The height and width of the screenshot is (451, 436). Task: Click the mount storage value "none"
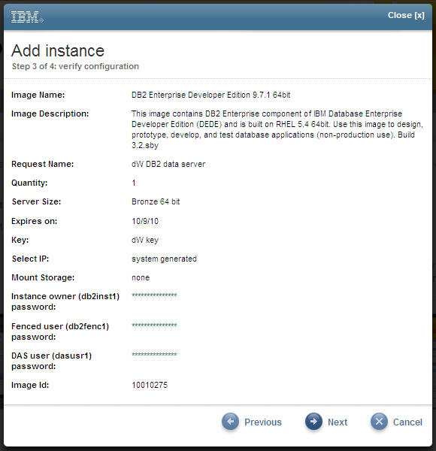coord(141,278)
